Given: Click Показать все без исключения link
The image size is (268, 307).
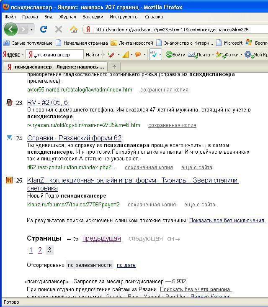Looking at the screenshot, I should pyautogui.click(x=227, y=221).
